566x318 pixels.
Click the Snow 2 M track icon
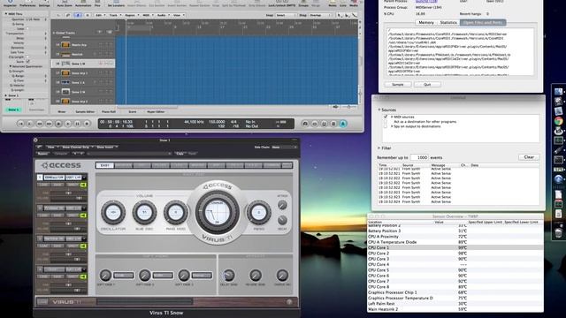tap(65, 92)
